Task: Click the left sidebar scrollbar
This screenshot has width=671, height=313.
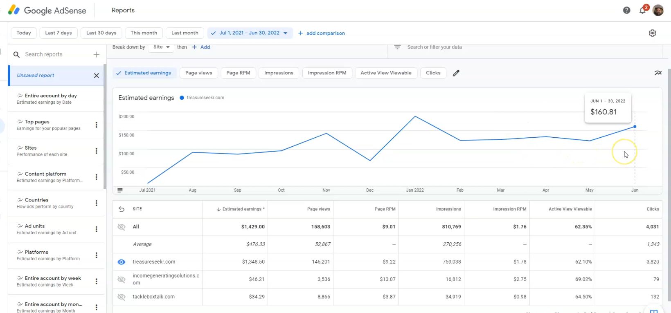Action: tap(105, 127)
